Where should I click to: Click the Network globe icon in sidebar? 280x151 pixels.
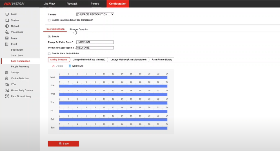coord(7,26)
